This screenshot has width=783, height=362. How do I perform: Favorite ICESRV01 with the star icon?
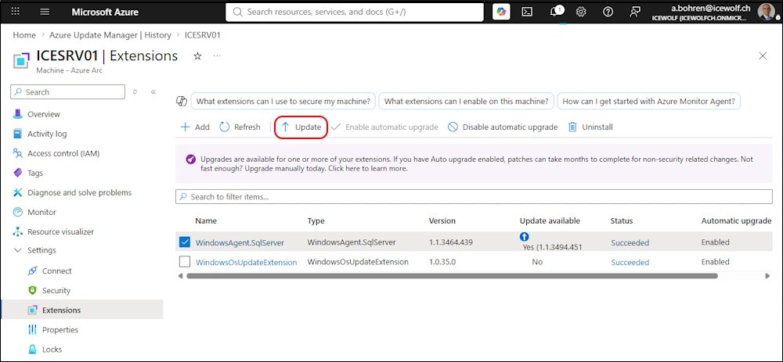tap(197, 56)
